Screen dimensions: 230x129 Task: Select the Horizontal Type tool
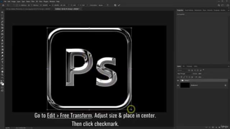tap(3, 62)
